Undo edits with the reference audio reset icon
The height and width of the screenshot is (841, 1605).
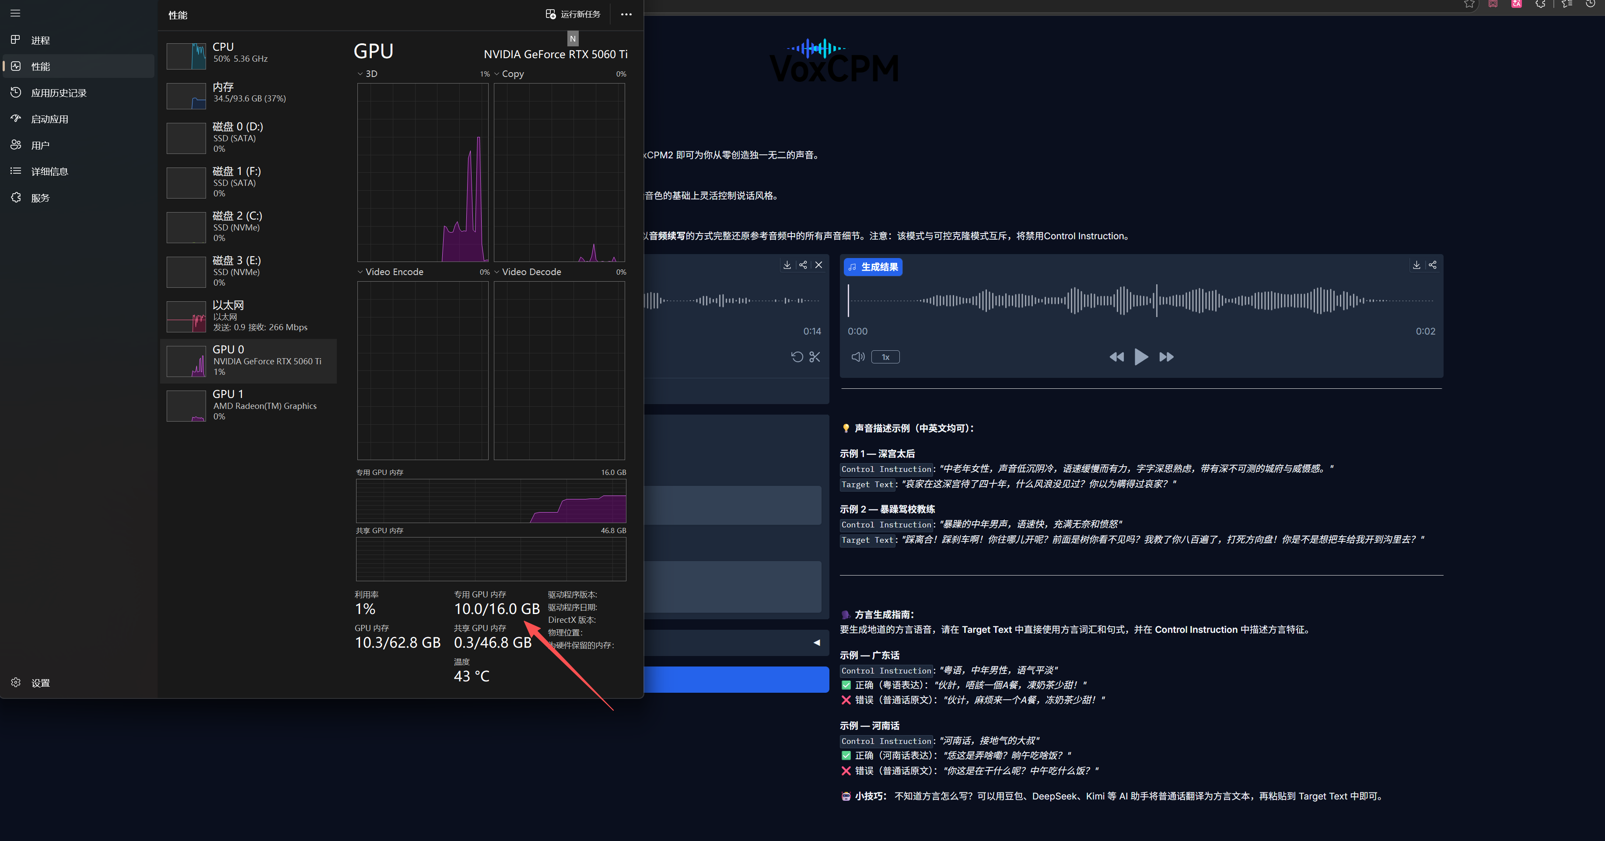[797, 357]
